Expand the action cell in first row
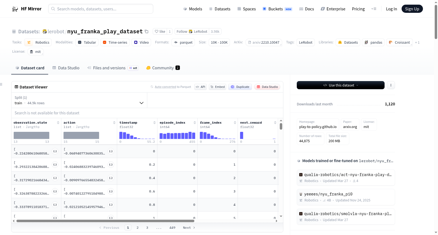This screenshot has width=438, height=235. point(111,151)
